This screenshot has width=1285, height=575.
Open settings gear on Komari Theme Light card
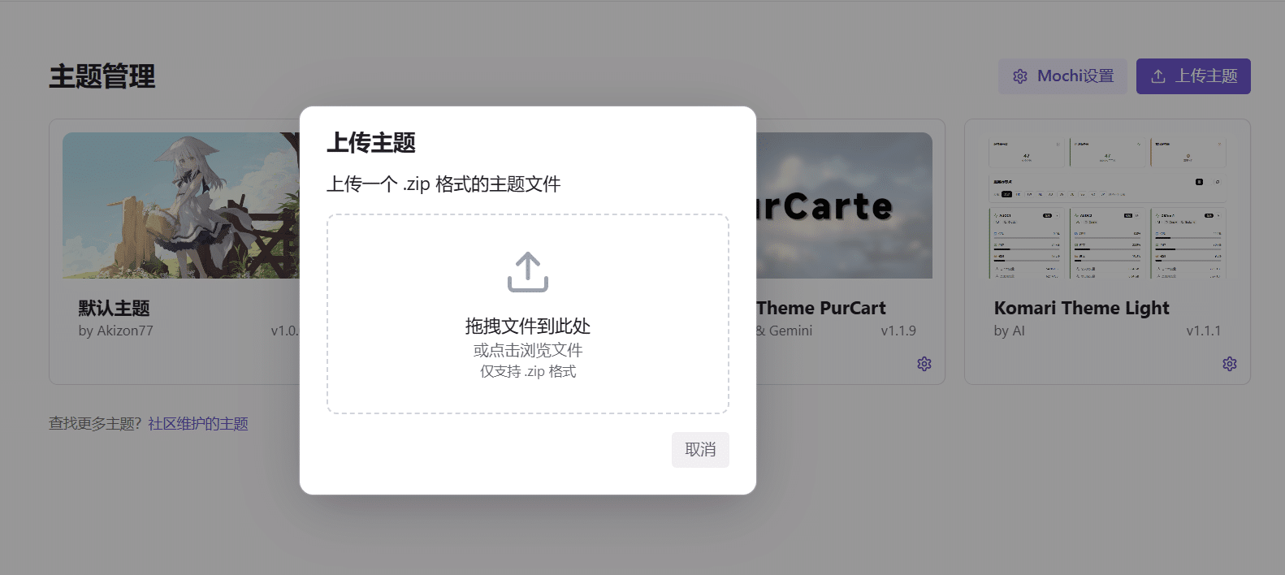pos(1230,364)
